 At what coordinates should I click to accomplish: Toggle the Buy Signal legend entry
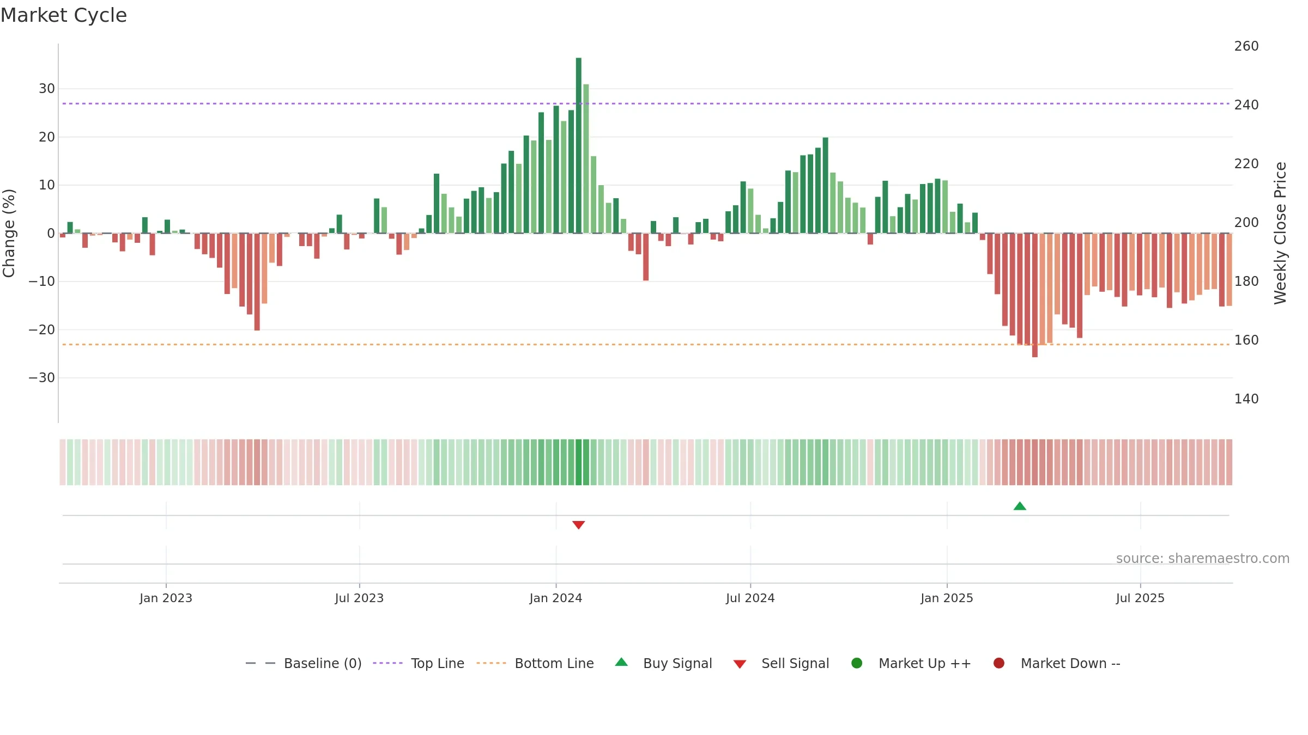664,663
